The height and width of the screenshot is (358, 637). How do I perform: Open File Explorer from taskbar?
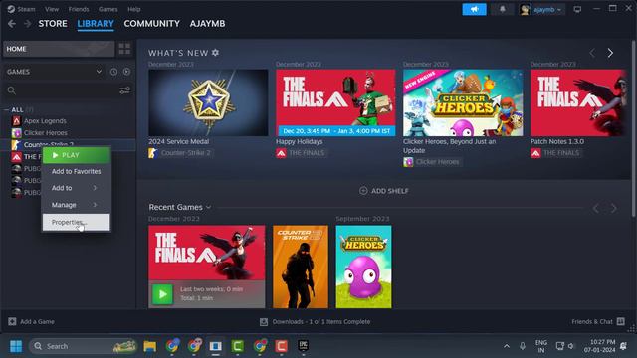pyautogui.click(x=150, y=346)
